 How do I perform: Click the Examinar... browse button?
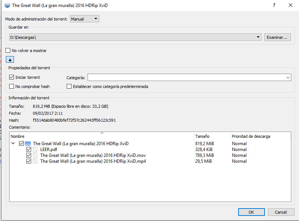pos(277,37)
